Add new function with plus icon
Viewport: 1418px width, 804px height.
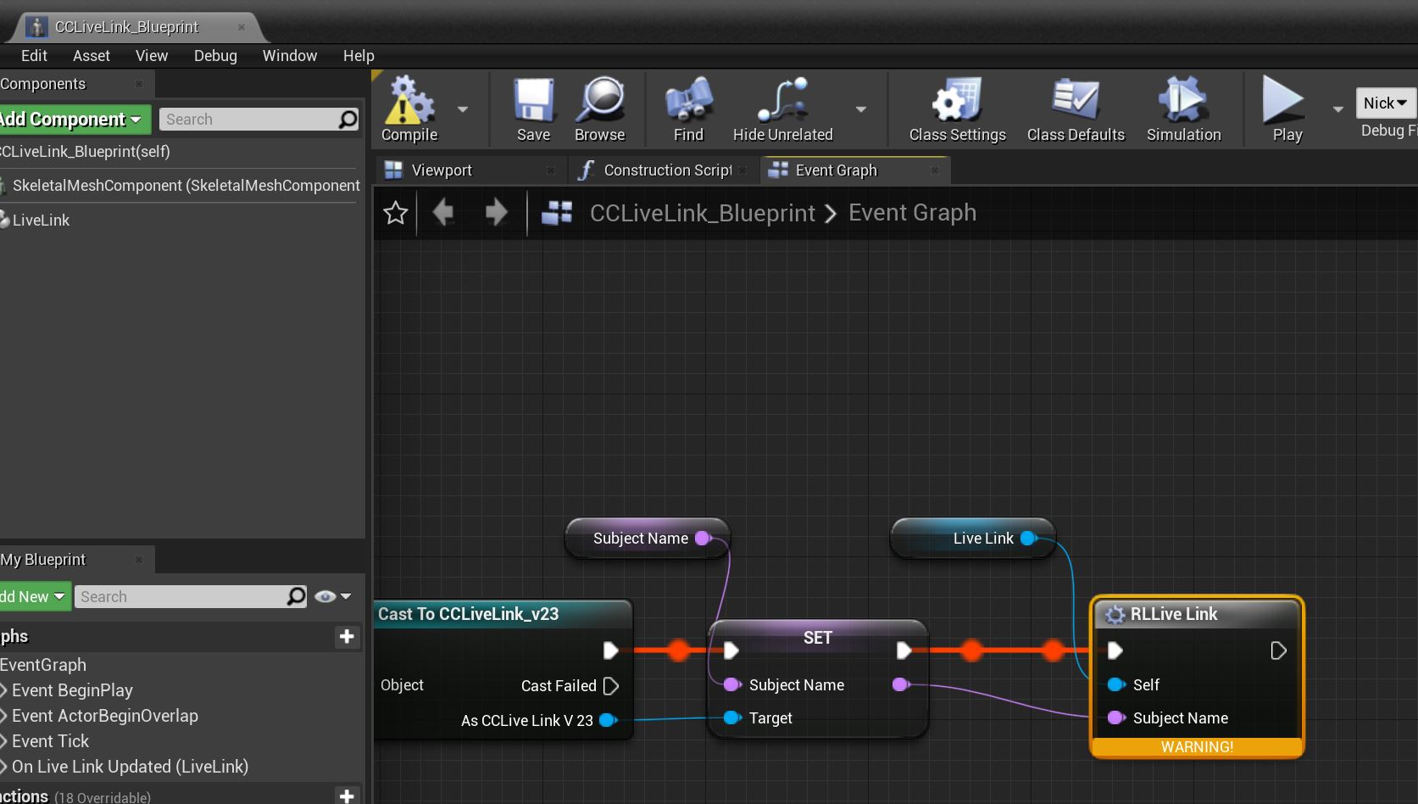347,796
